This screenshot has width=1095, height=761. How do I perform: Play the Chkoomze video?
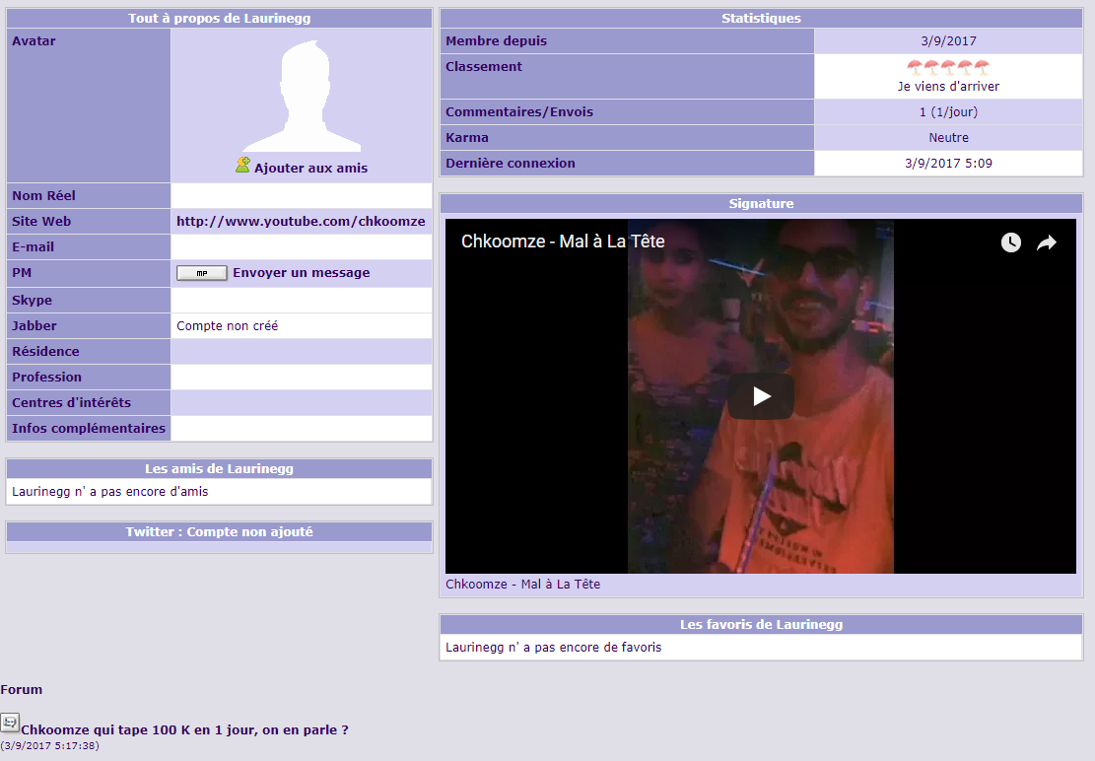pyautogui.click(x=761, y=396)
